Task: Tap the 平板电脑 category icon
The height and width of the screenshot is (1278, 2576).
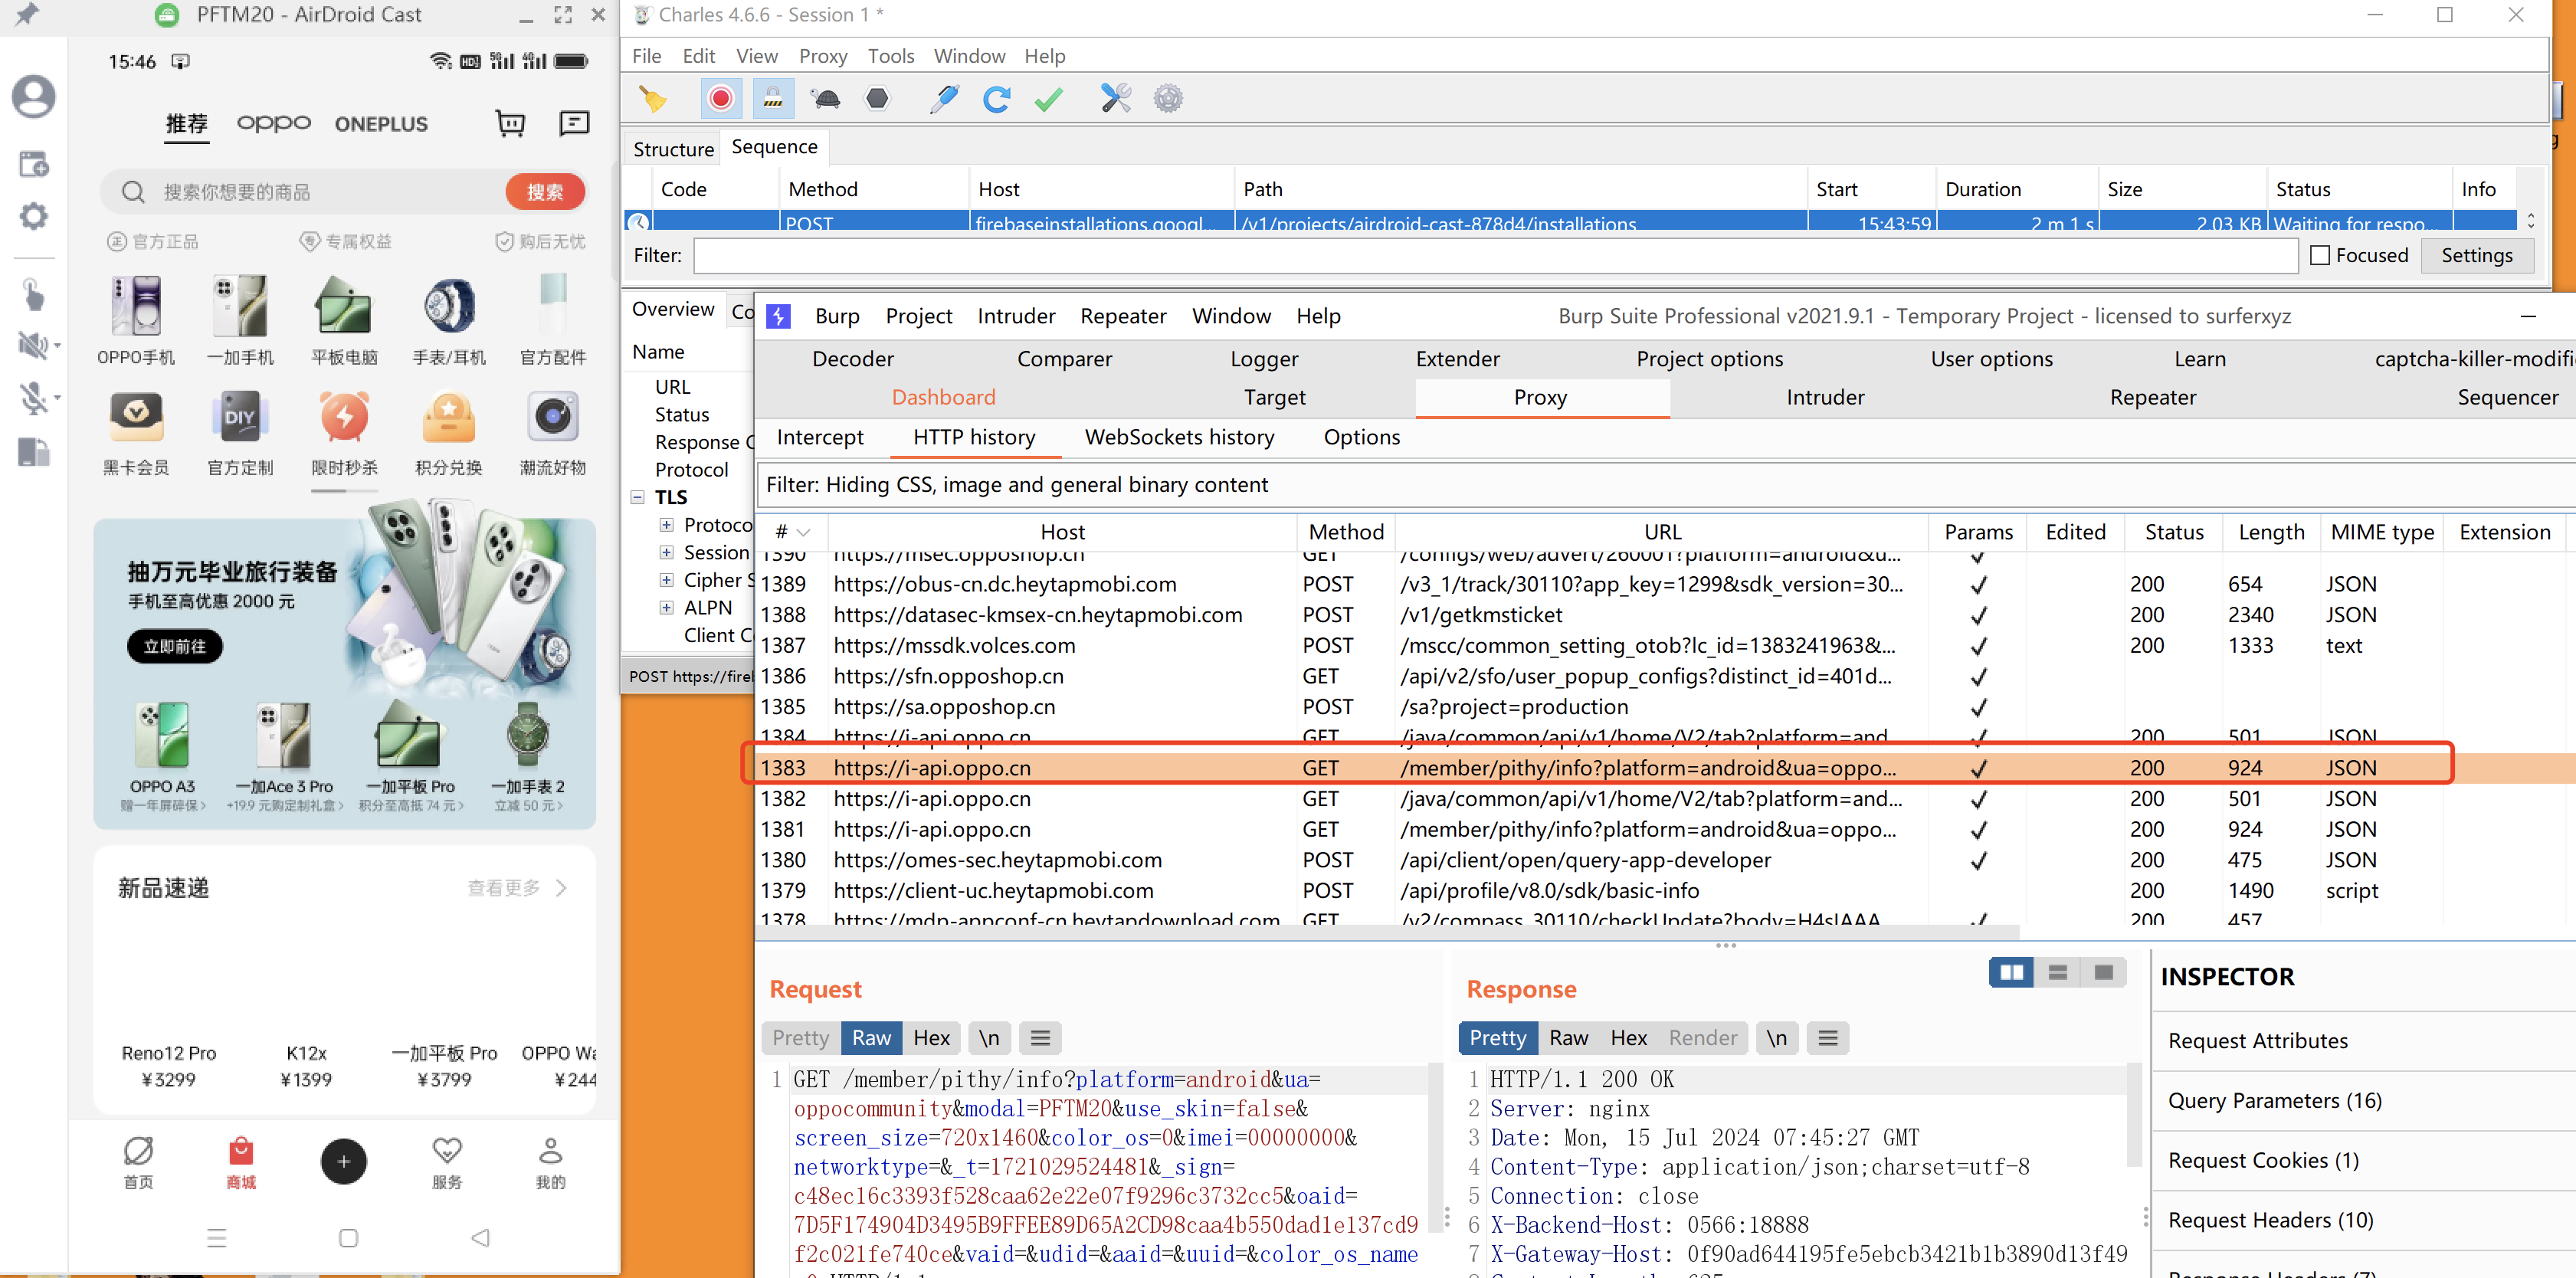Action: click(344, 305)
